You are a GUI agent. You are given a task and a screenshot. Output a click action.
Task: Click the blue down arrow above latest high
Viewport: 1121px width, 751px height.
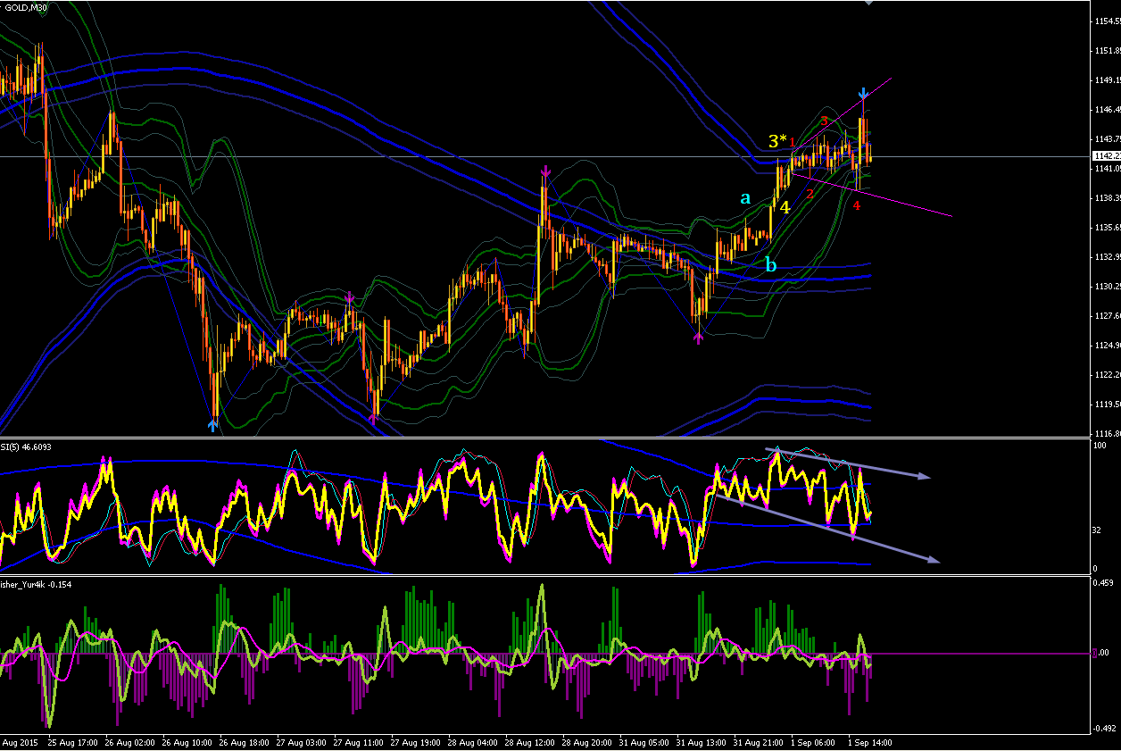click(x=863, y=93)
